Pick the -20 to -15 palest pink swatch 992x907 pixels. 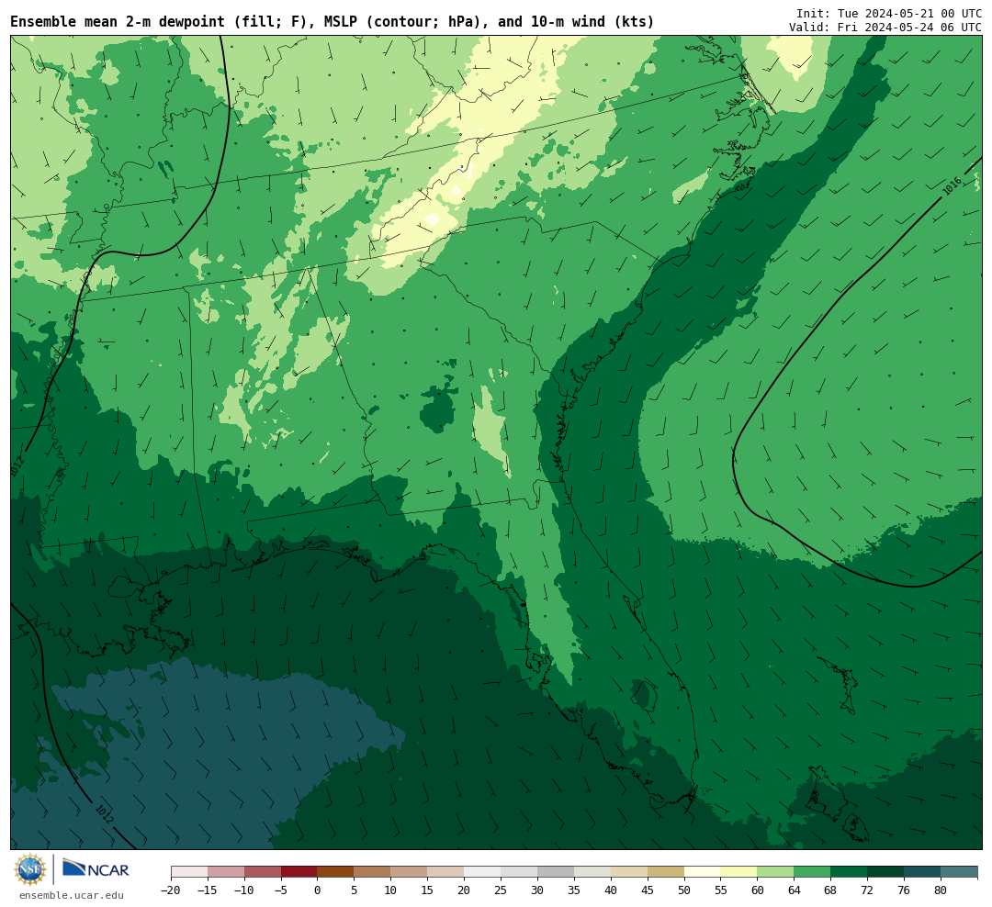189,872
